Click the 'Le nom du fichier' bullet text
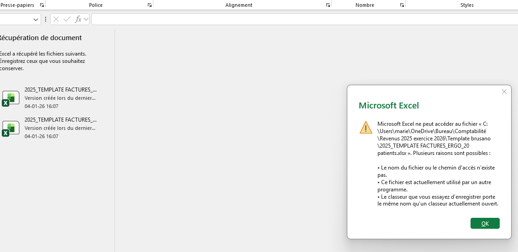The image size is (518, 252). pyautogui.click(x=436, y=171)
